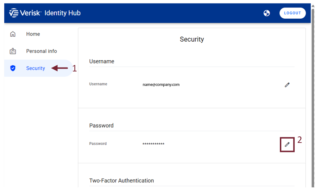Viewport: 318px width, 191px height.
Task: Click the Identity Hub title text
Action: [63, 13]
